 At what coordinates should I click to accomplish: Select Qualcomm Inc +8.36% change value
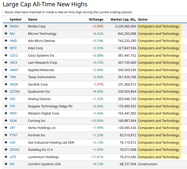(x=98, y=91)
